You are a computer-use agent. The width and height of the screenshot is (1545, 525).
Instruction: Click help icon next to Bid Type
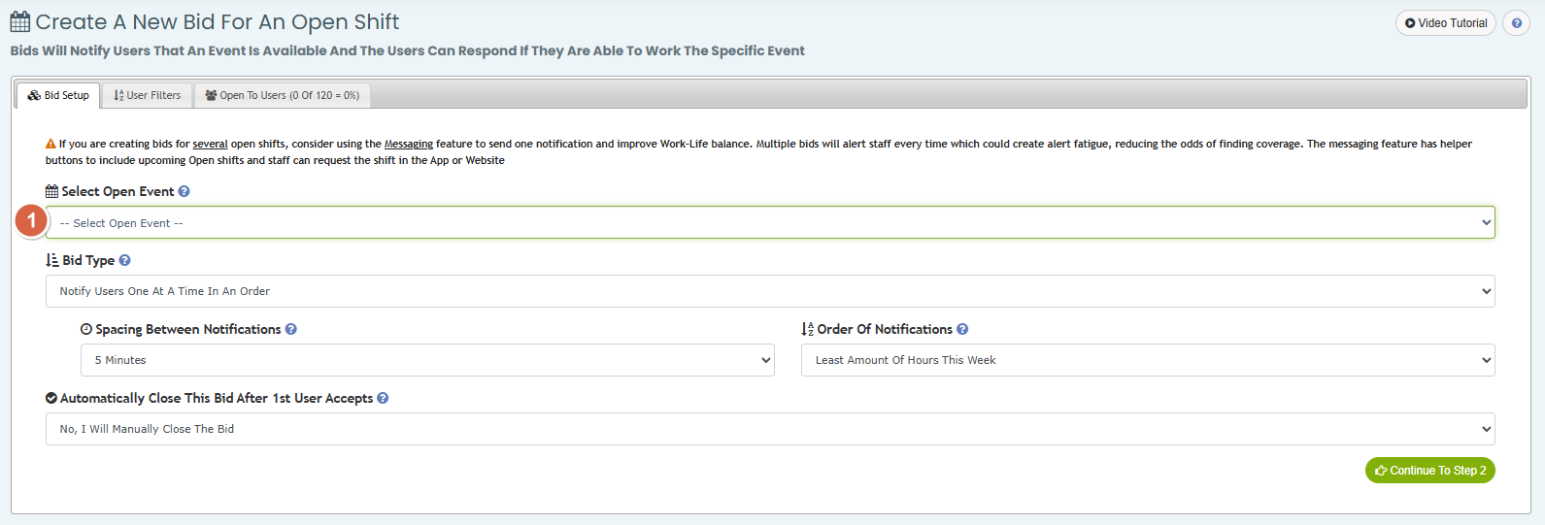124,261
